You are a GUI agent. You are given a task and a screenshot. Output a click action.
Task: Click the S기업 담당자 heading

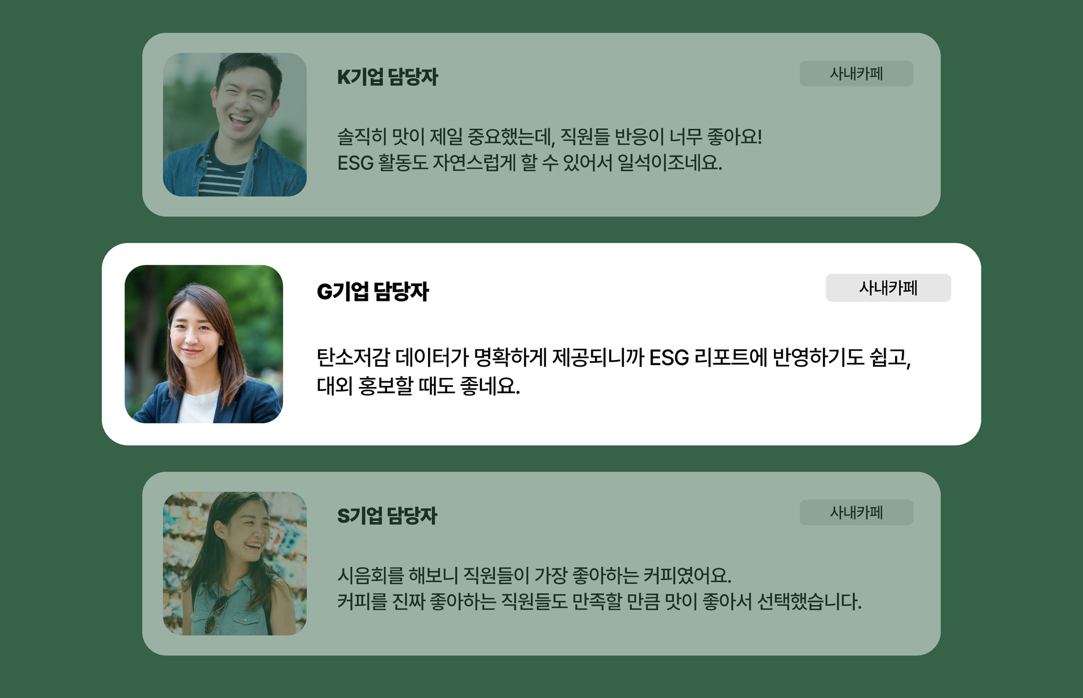tap(387, 515)
